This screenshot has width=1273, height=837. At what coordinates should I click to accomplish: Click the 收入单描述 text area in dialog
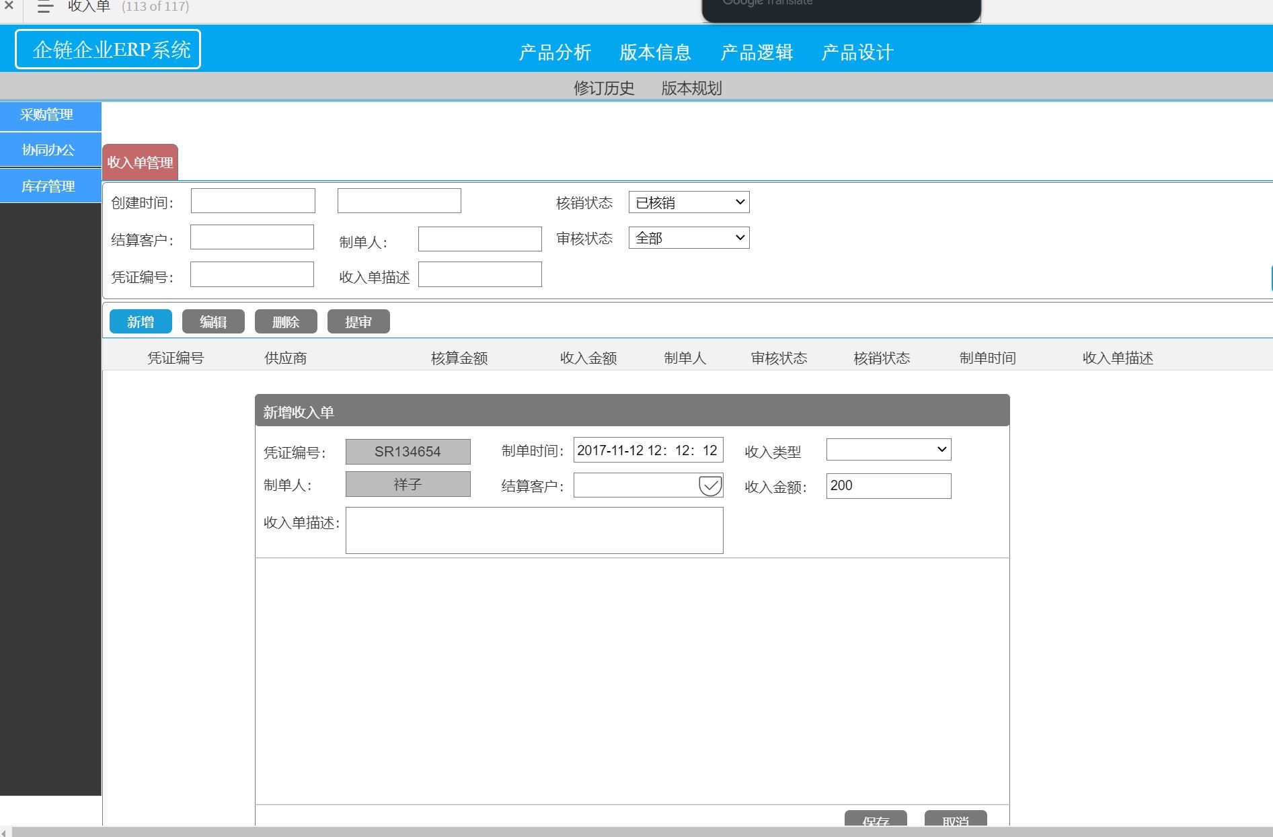pos(535,530)
